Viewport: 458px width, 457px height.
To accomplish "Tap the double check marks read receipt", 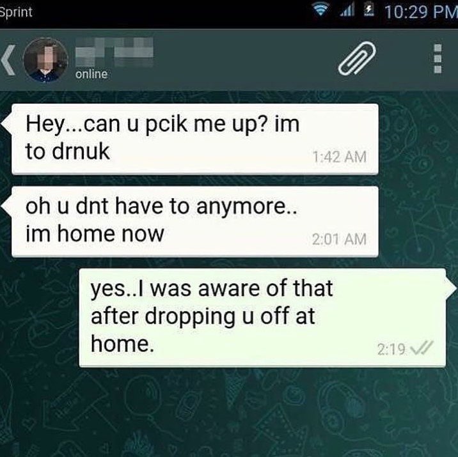I will point(422,348).
